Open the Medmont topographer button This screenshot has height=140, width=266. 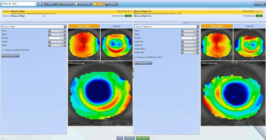(111, 4)
